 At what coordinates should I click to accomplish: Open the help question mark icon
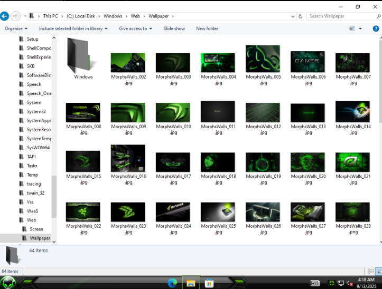[x=376, y=28]
